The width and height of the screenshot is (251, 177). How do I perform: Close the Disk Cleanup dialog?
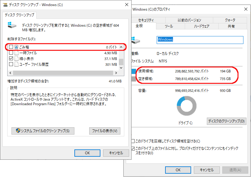pos(127,5)
